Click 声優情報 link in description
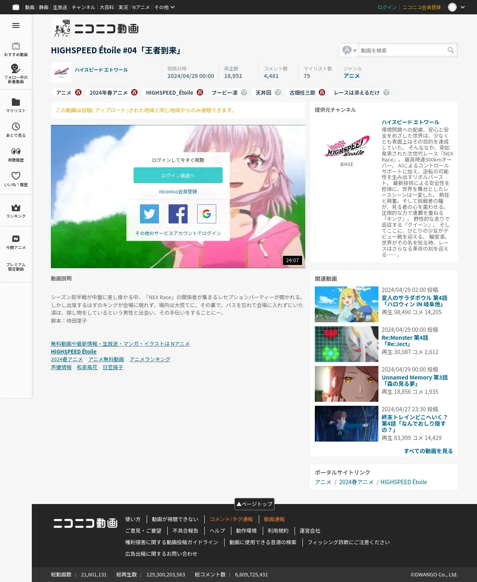477x582 pixels. coord(61,367)
